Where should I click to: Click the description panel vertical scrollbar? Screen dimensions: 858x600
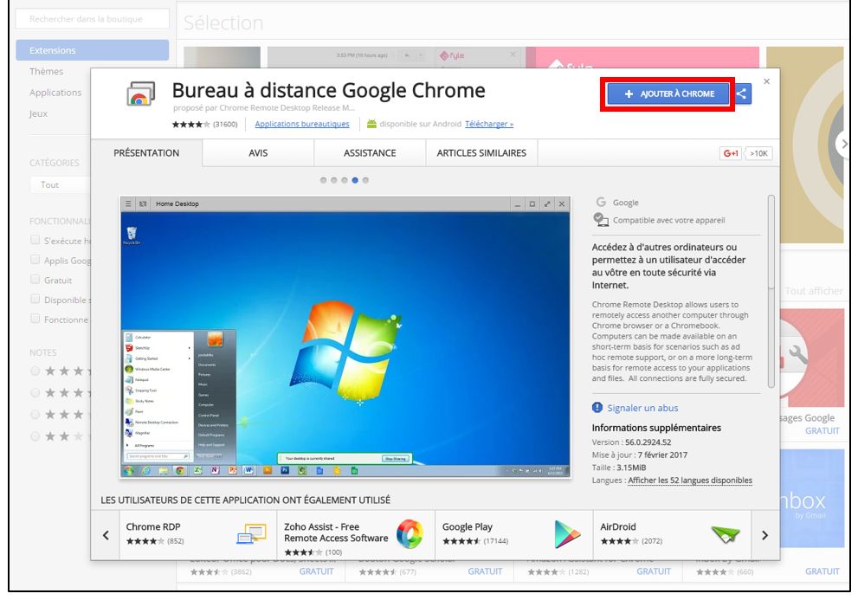coord(771,291)
